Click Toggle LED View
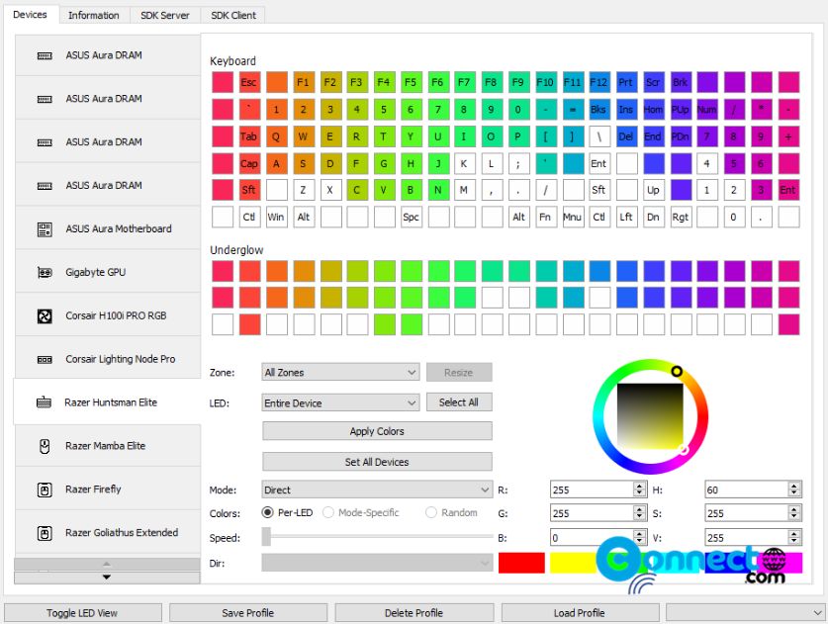Viewport: 828px width, 624px height. click(x=82, y=613)
